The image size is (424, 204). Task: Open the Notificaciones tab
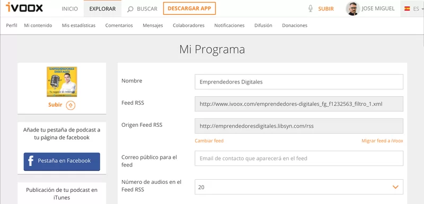(229, 25)
